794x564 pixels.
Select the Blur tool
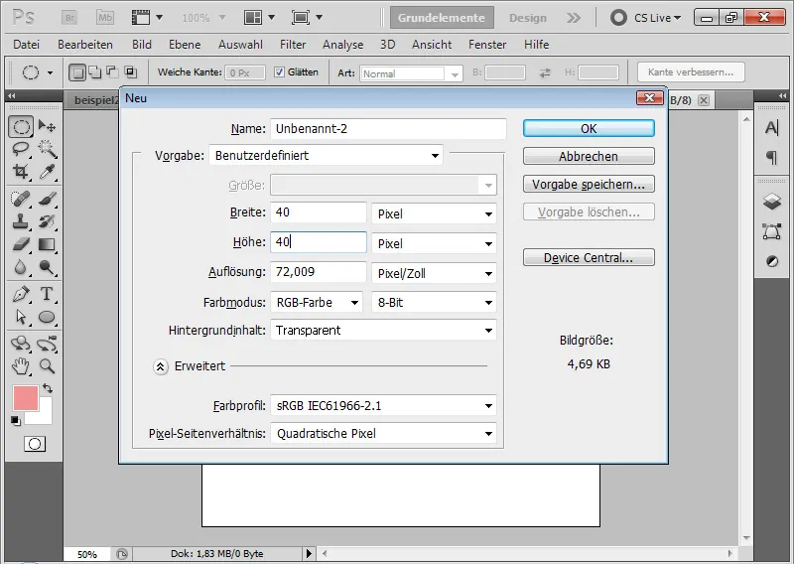click(21, 267)
